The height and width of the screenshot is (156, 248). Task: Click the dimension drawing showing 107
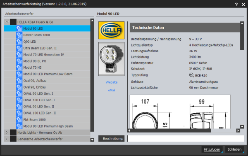(180, 112)
